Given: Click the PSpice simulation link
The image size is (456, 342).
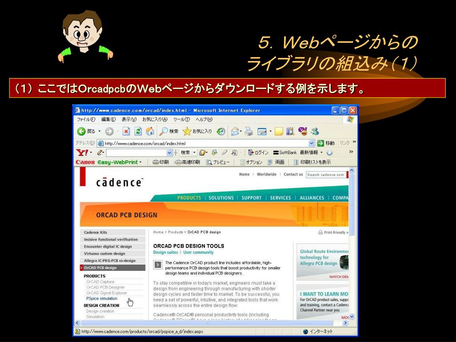Looking at the screenshot, I should [x=102, y=299].
